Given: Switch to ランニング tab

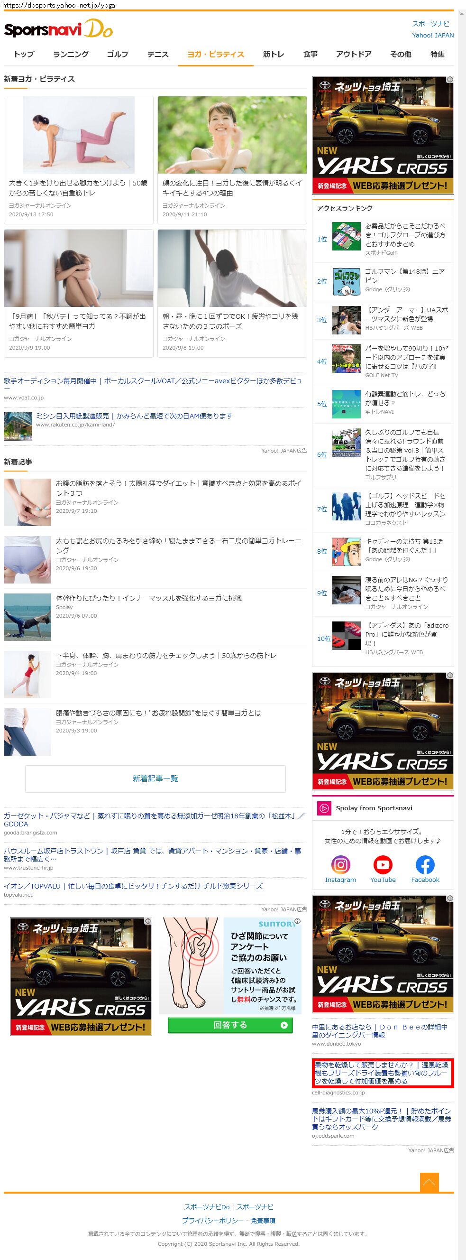Looking at the screenshot, I should point(71,54).
